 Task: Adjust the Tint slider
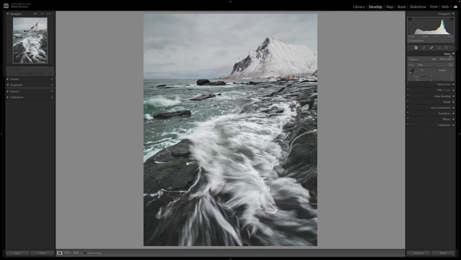(x=431, y=80)
